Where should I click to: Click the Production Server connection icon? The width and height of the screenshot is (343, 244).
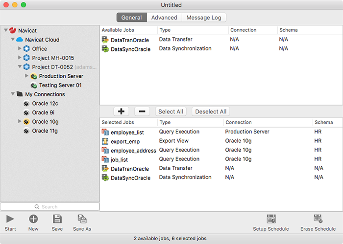point(33,76)
